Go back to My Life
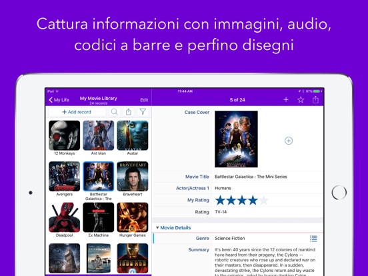368x276 pixels. tap(59, 100)
